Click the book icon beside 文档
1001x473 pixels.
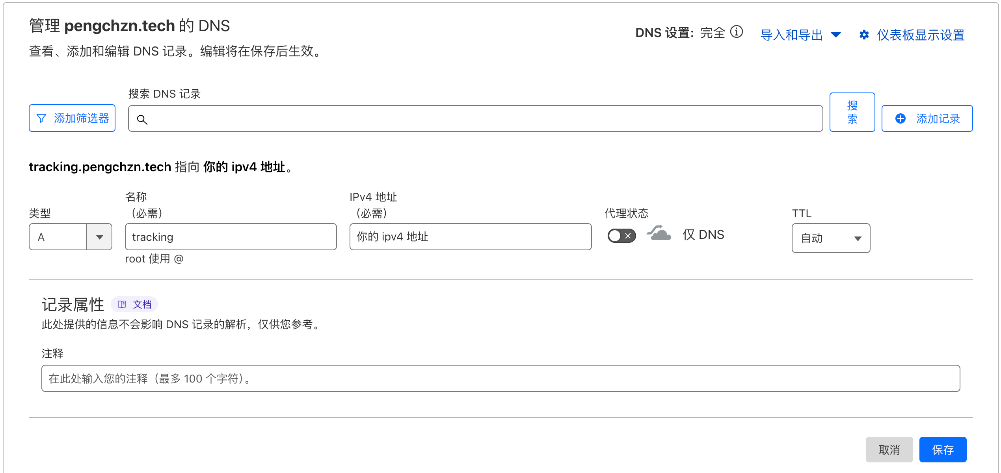point(122,304)
